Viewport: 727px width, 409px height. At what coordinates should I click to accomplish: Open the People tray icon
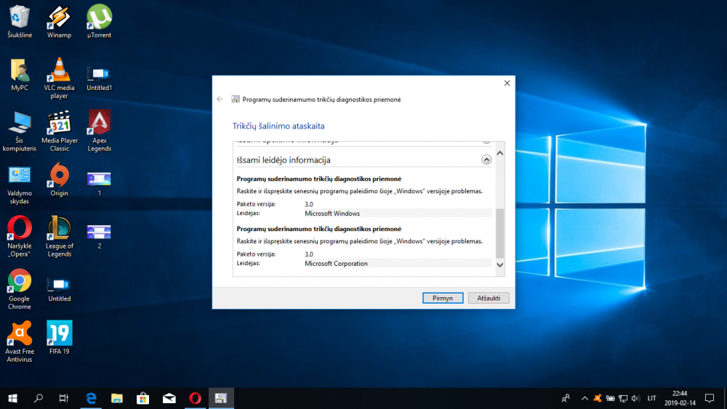pos(566,398)
